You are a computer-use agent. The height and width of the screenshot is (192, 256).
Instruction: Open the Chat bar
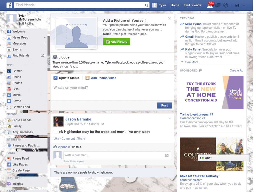click(224, 158)
